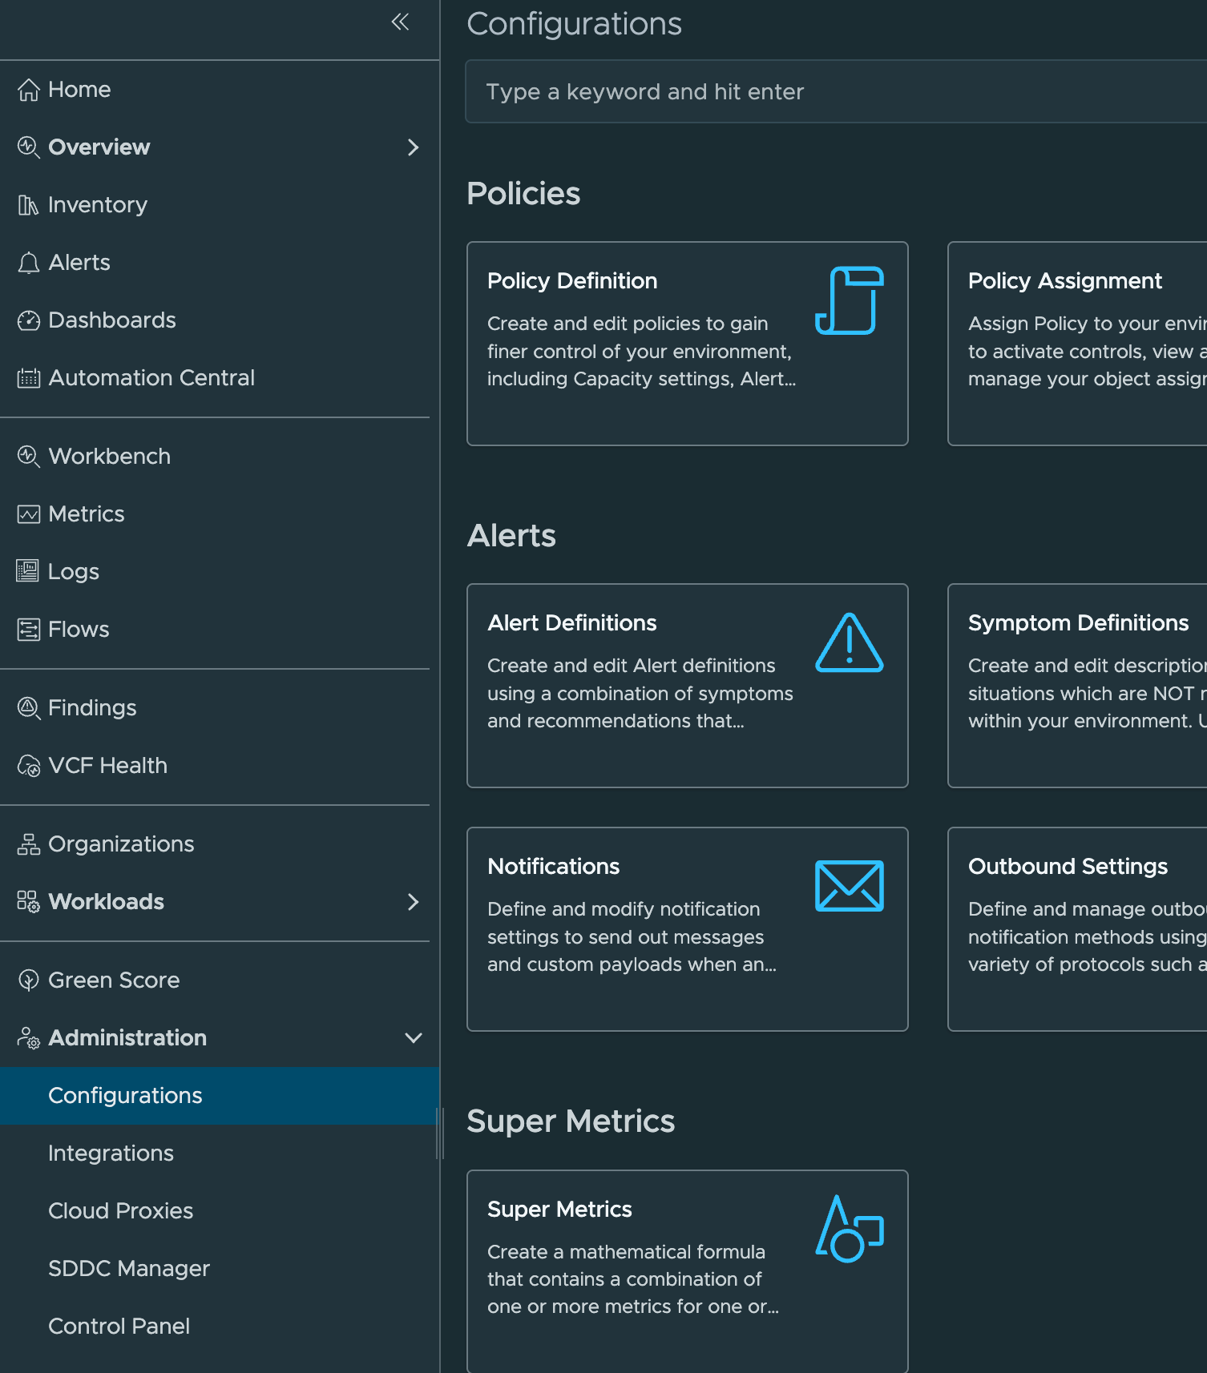Viewport: 1207px width, 1373px height.
Task: Select SDDC Manager
Action: coord(220,1269)
